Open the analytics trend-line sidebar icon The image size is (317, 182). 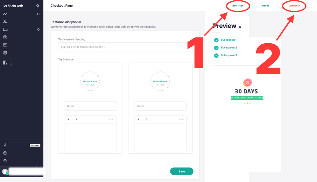(x=5, y=14)
